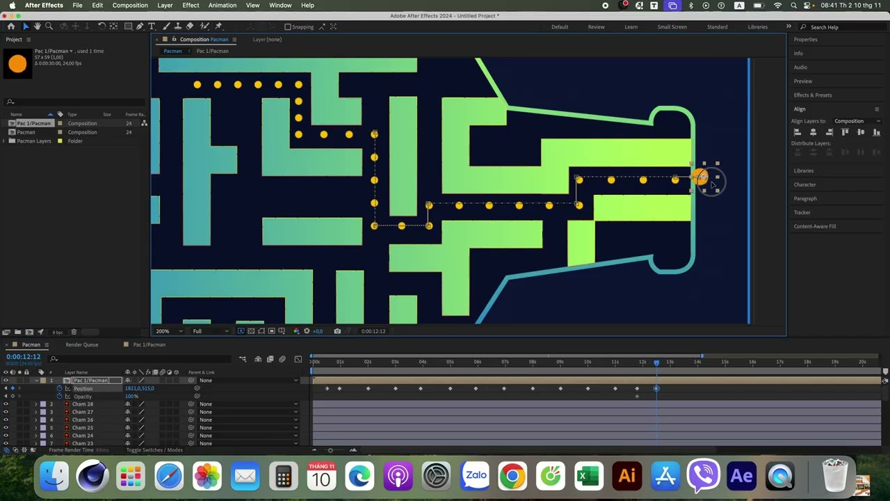Select the Eraser tool

click(x=190, y=26)
